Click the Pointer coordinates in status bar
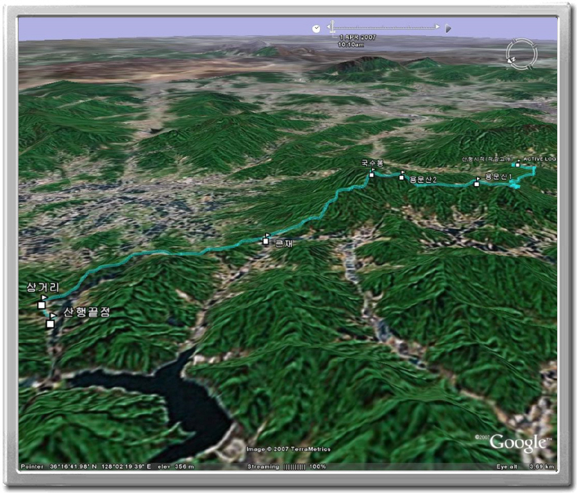The width and height of the screenshot is (577, 493). click(86, 467)
